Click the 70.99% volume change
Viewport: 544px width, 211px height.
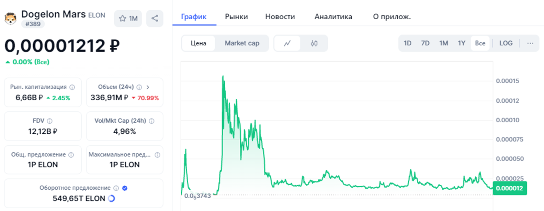tap(145, 98)
